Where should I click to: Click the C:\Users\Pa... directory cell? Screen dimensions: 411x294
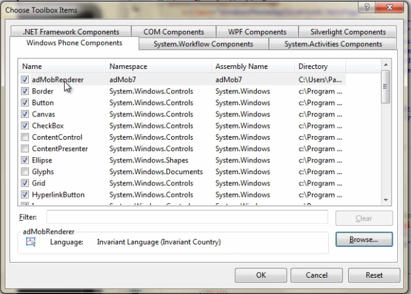[320, 80]
